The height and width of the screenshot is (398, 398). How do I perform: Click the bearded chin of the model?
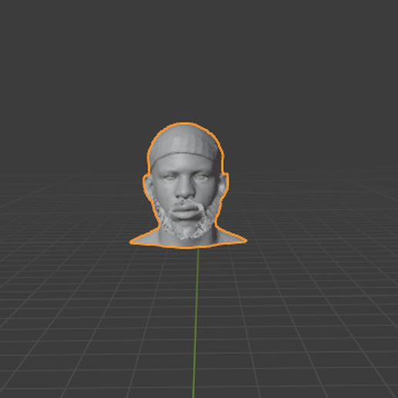(x=187, y=230)
